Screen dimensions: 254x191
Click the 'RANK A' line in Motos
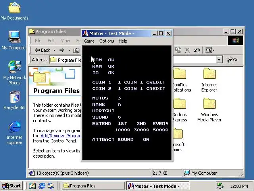(x=107, y=104)
